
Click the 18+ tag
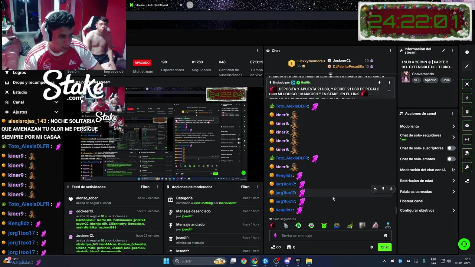click(x=416, y=80)
